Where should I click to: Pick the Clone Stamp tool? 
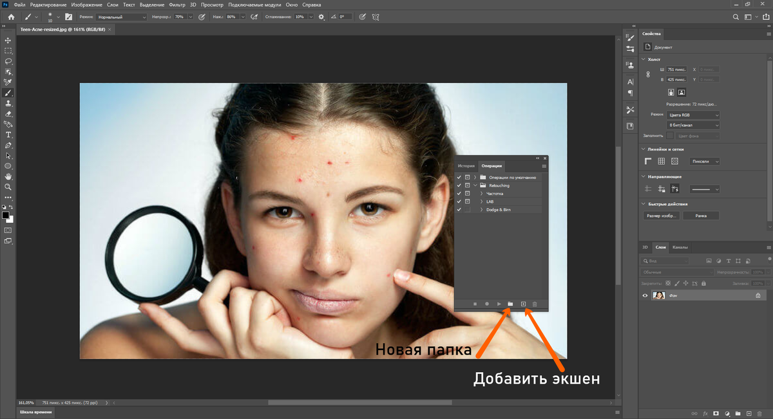click(8, 103)
